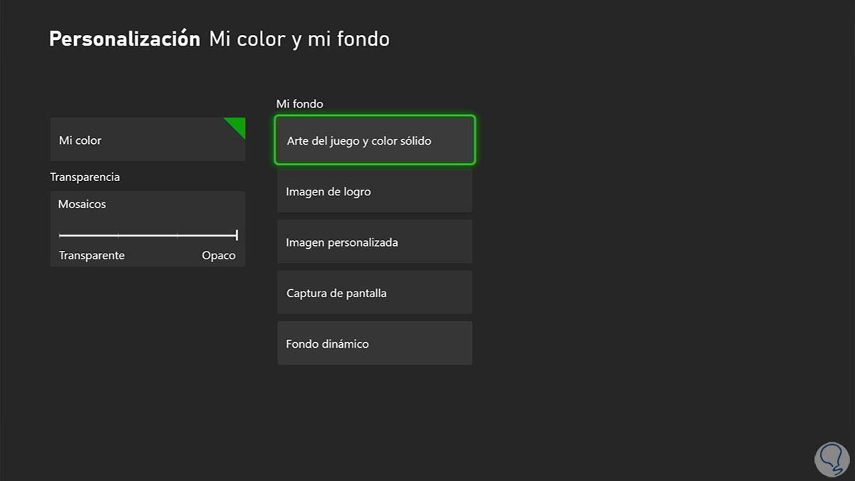The image size is (855, 481).
Task: Click slider track between last tick and handle
Action: 207,234
